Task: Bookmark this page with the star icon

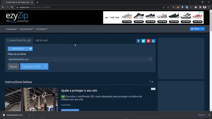Action: 168,7
